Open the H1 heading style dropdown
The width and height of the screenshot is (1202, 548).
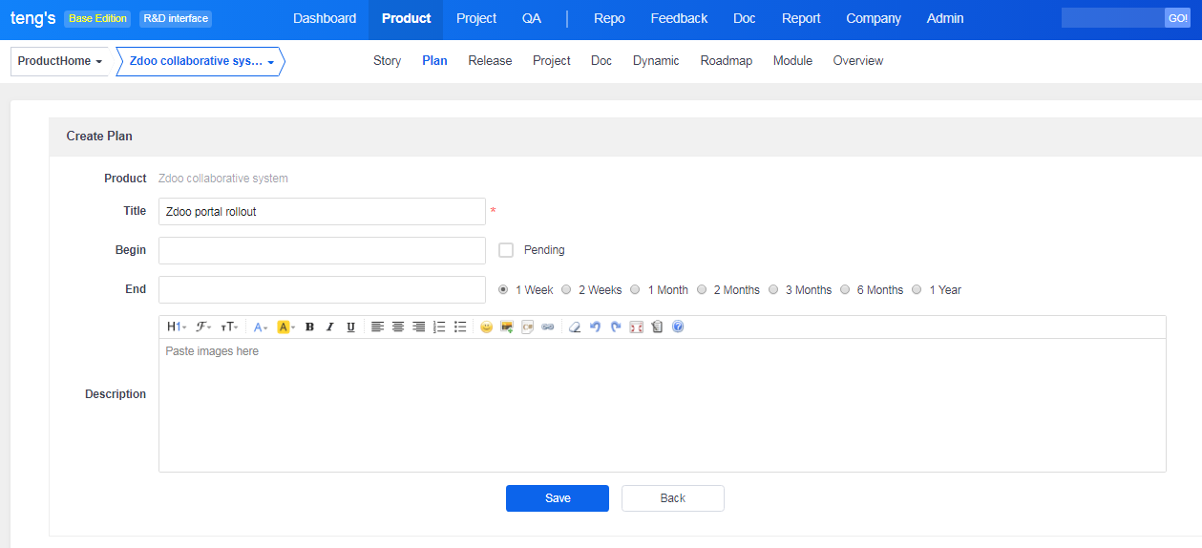(x=176, y=327)
